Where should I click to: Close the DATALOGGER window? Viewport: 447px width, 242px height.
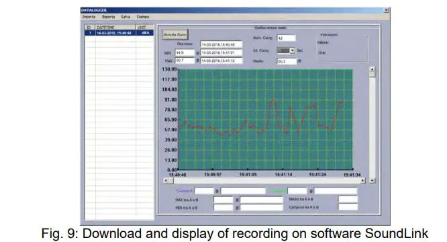(x=386, y=10)
